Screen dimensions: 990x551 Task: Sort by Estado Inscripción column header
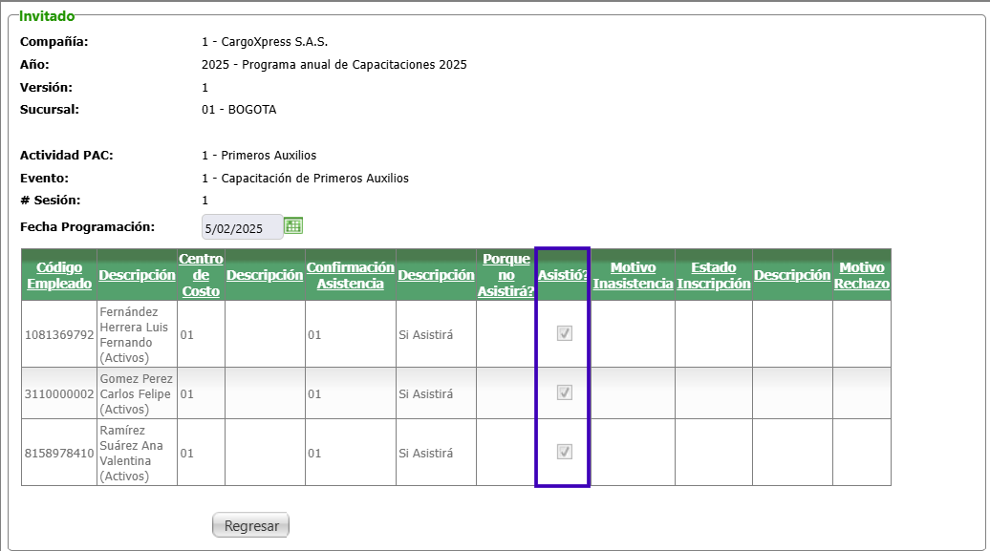[714, 275]
